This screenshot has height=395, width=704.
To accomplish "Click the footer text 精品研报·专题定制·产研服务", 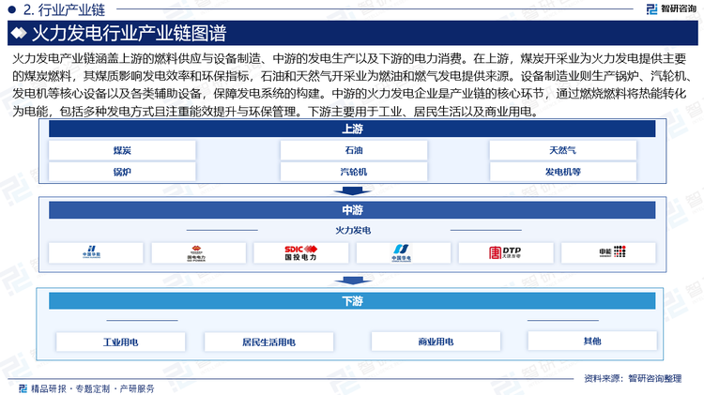I will pos(93,388).
